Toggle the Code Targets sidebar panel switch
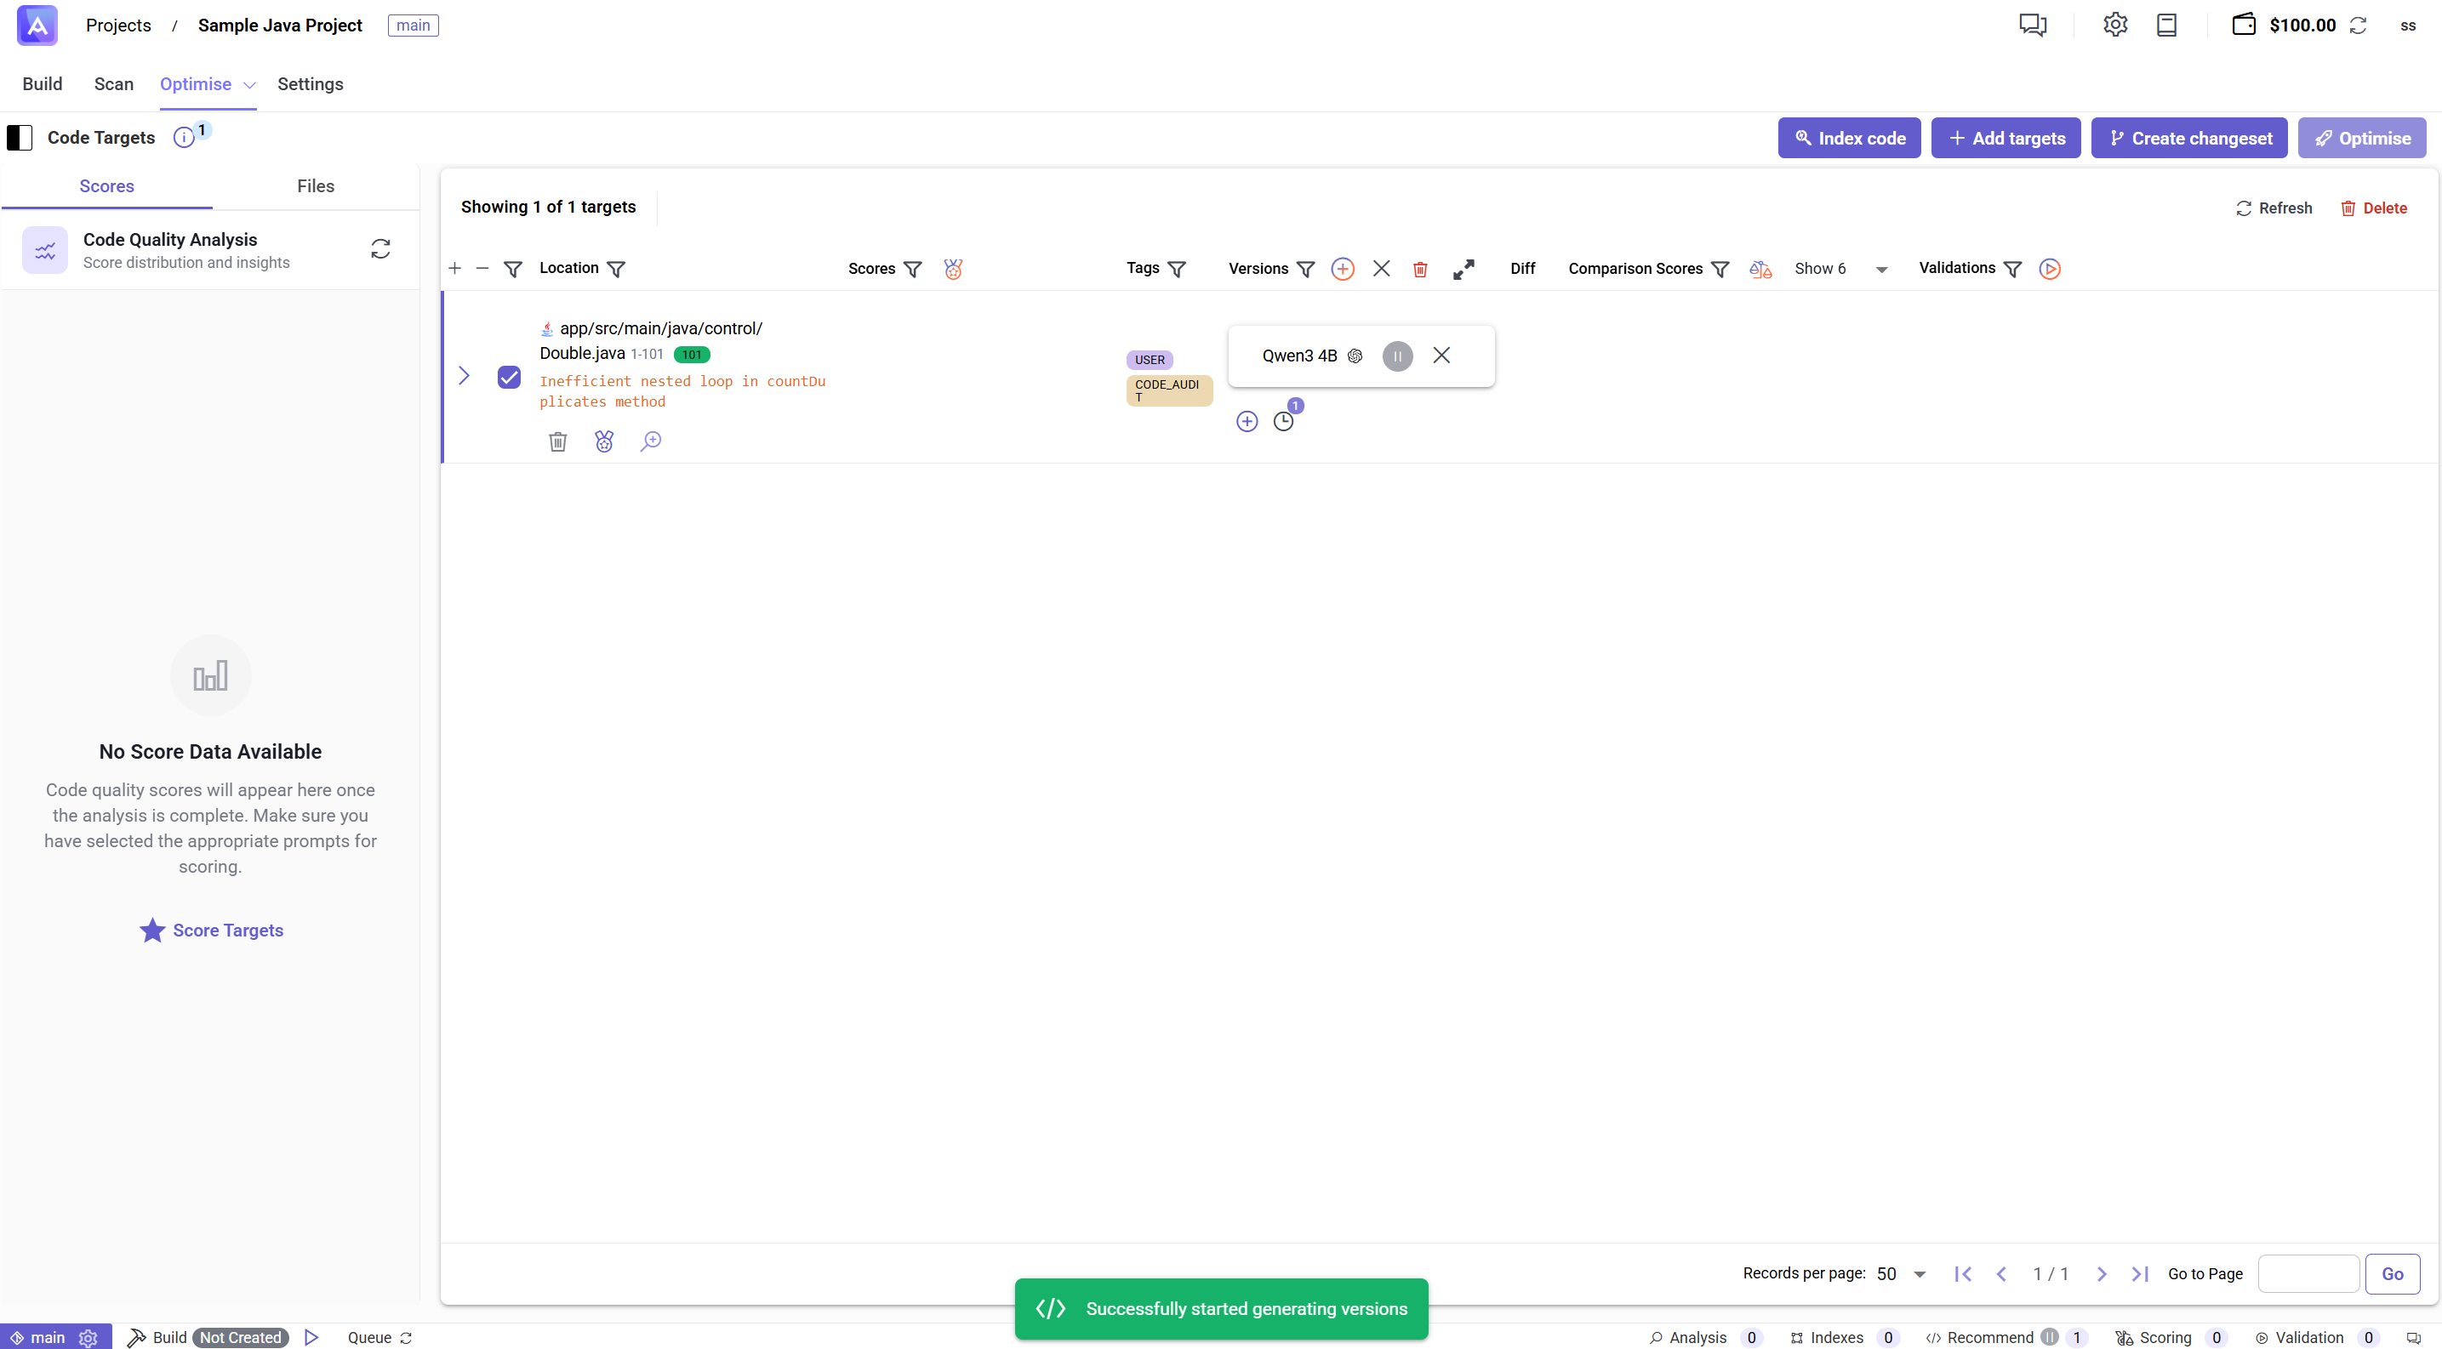This screenshot has height=1349, width=2442. 20,137
